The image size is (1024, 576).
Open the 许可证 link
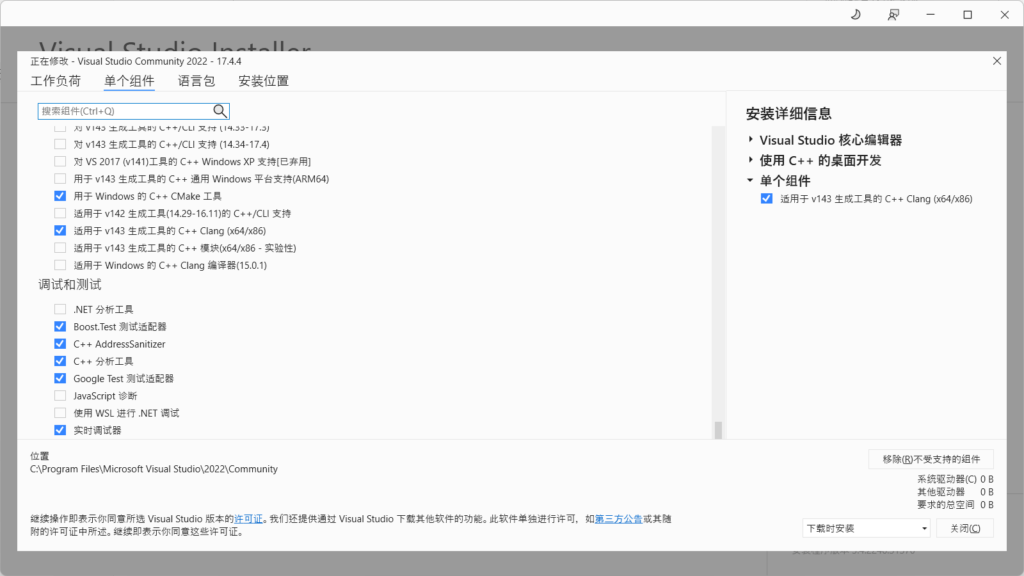249,519
